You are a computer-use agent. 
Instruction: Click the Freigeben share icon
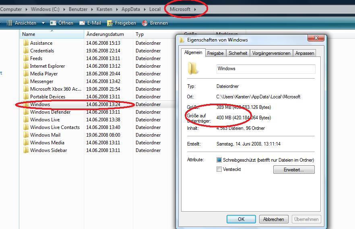(110, 23)
